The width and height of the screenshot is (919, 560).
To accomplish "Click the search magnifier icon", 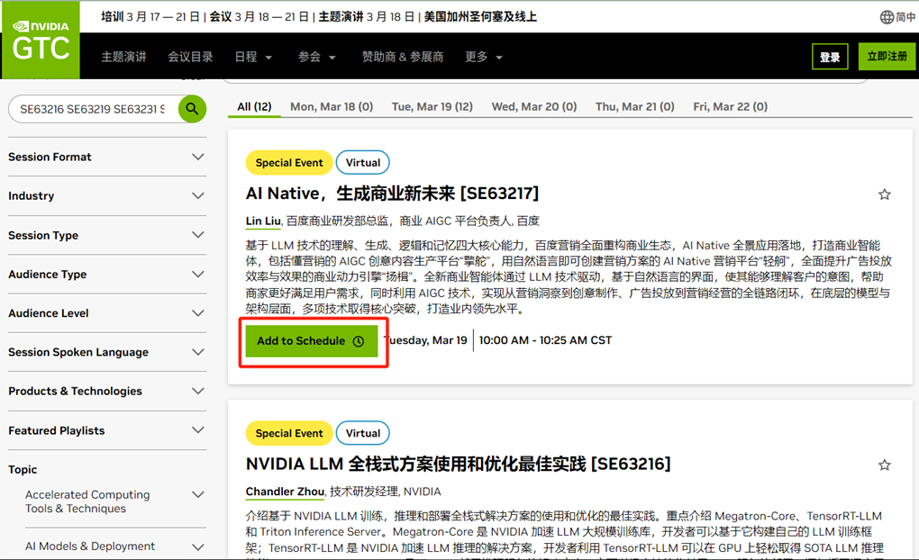I will [191, 108].
